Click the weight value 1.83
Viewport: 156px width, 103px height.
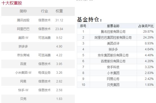point(59,99)
